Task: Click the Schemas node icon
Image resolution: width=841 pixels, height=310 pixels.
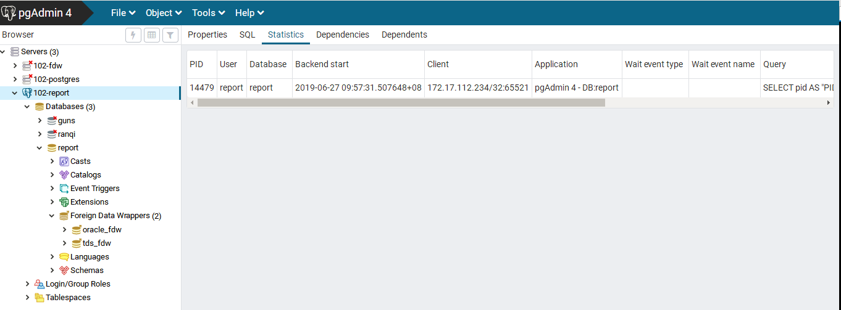Action: tap(64, 271)
